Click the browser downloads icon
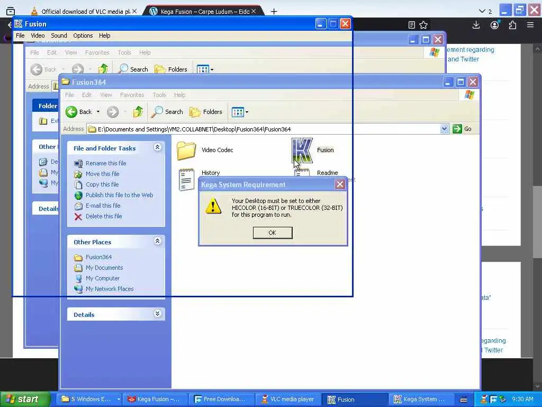Viewport: 542px width, 407px height. (476, 25)
